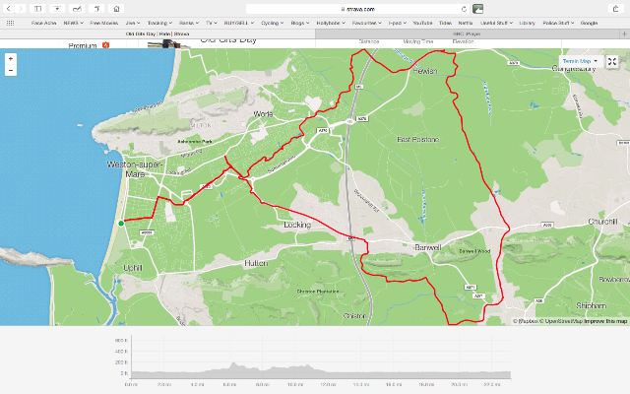Show the Safari sidebar
The image size is (630, 394).
click(x=37, y=9)
